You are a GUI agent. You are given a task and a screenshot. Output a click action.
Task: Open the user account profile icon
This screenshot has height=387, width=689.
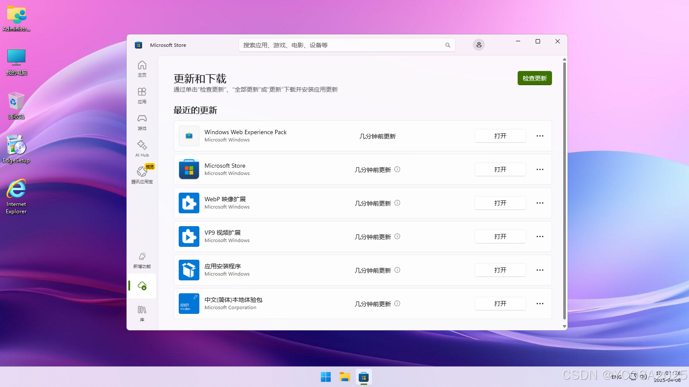pos(479,45)
